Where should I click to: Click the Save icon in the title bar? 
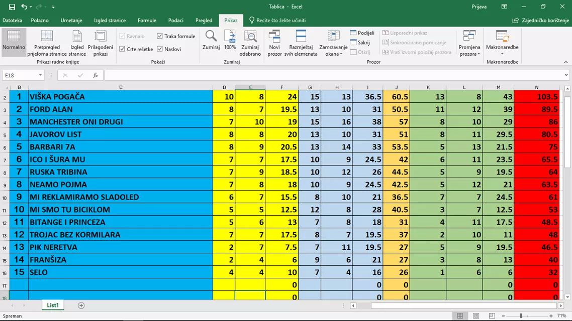[12, 7]
